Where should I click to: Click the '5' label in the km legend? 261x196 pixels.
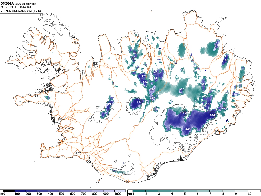(185, 194)
